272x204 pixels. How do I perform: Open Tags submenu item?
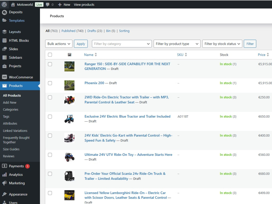pyautogui.click(x=6, y=117)
